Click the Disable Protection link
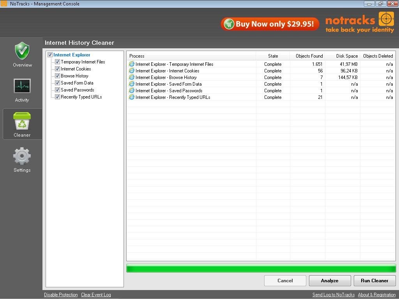Viewport: 399px width, 299px height. [x=61, y=295]
